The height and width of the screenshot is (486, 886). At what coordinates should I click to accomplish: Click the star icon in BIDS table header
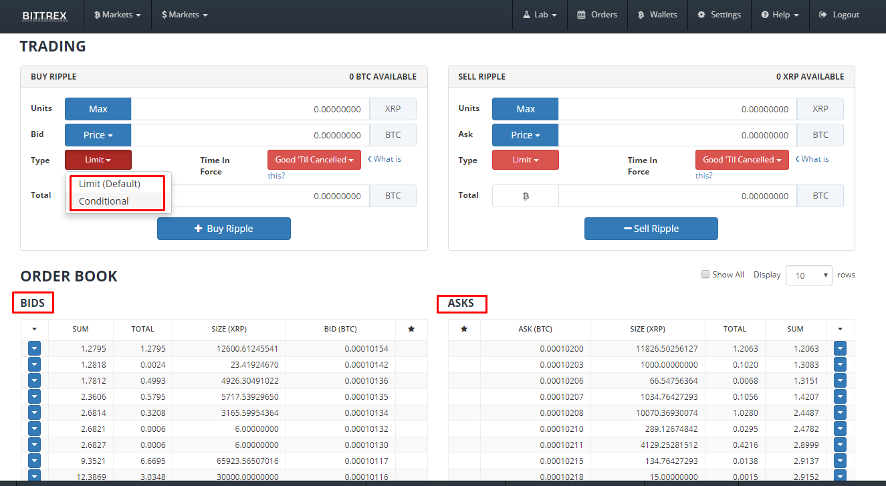(x=411, y=328)
